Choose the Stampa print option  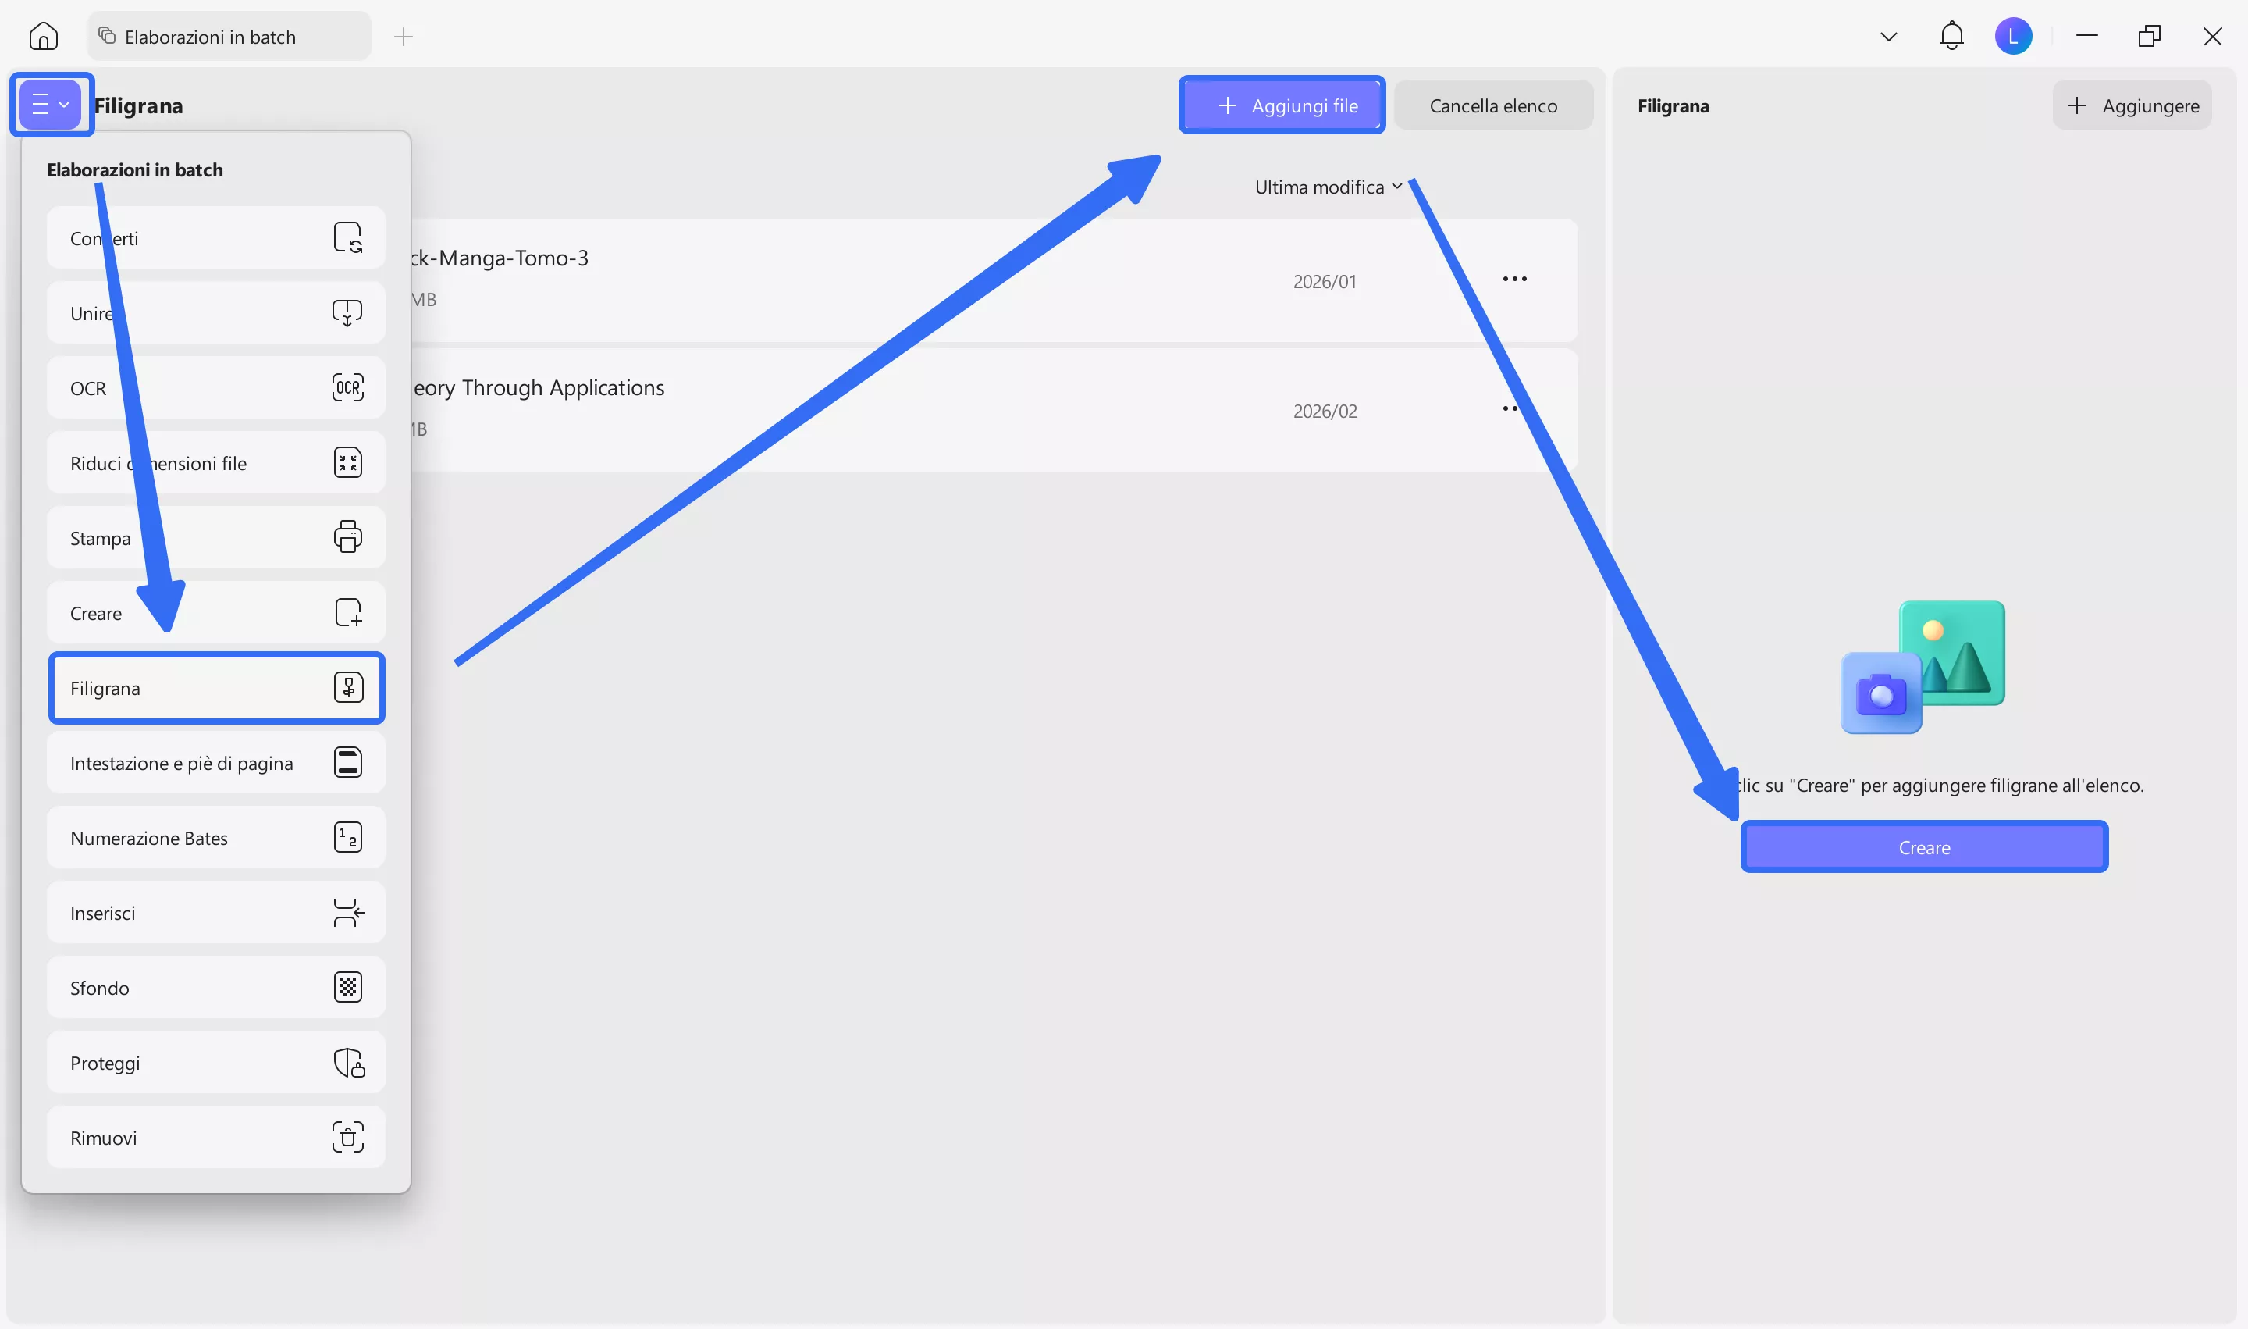click(x=215, y=537)
